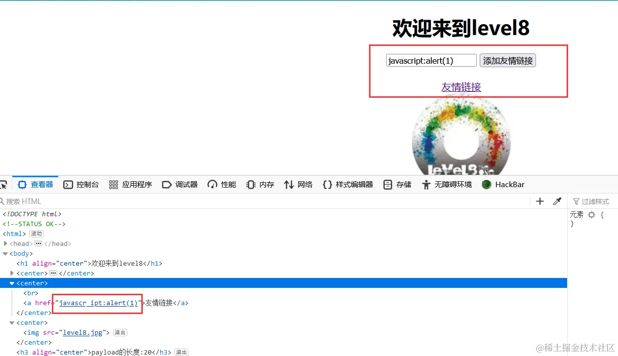Click the 滚动 badge next to html

pyautogui.click(x=37, y=234)
